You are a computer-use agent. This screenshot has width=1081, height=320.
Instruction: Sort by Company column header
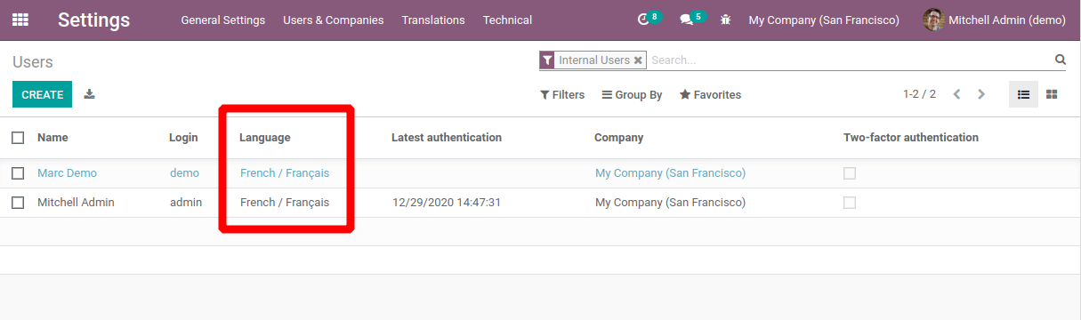[618, 138]
